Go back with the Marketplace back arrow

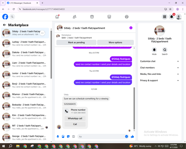4,25
